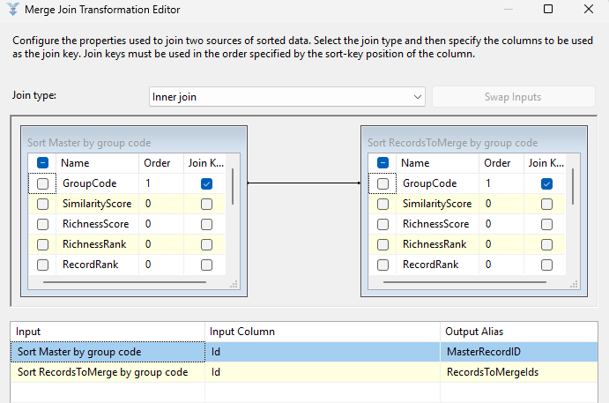Uncheck GroupCode Join Key in Sort RecordsToMerge

pos(546,183)
